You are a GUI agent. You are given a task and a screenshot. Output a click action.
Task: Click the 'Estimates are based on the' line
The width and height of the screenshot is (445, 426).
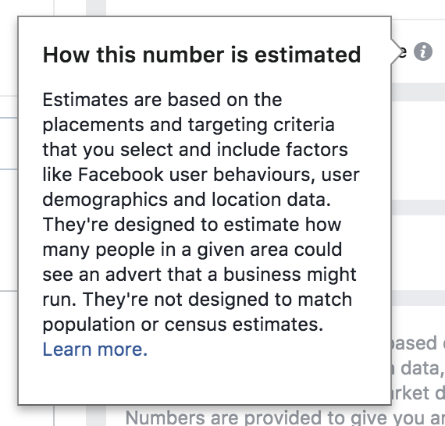click(x=162, y=100)
